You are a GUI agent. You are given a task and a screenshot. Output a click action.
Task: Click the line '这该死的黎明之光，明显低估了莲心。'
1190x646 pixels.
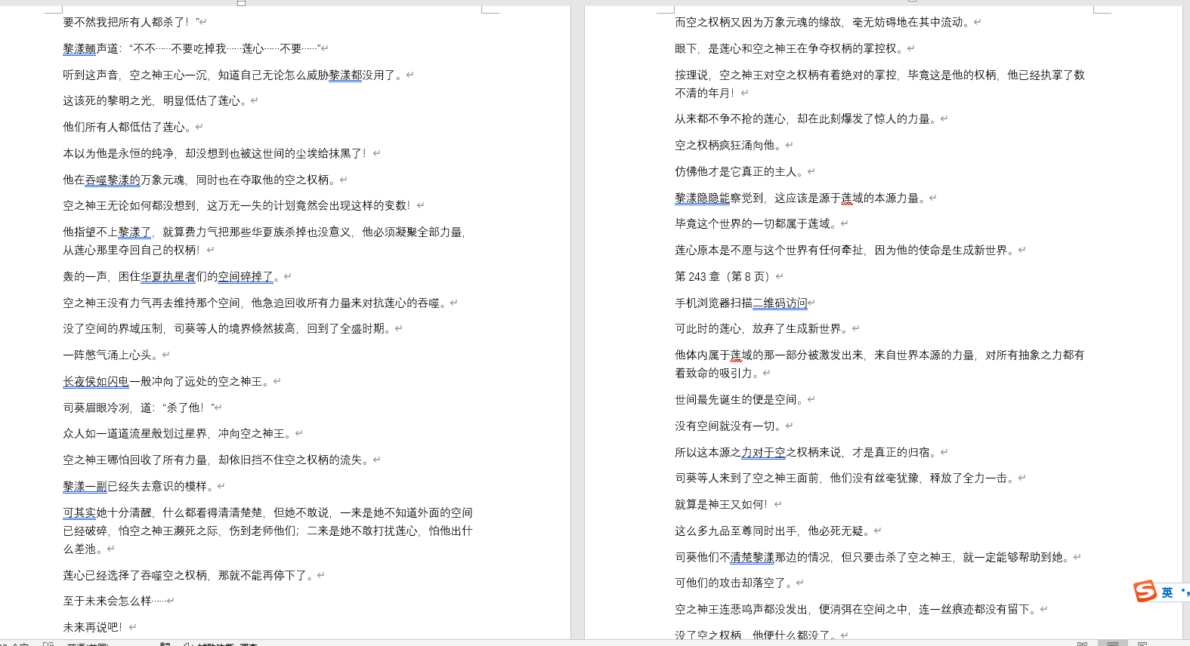click(x=156, y=100)
